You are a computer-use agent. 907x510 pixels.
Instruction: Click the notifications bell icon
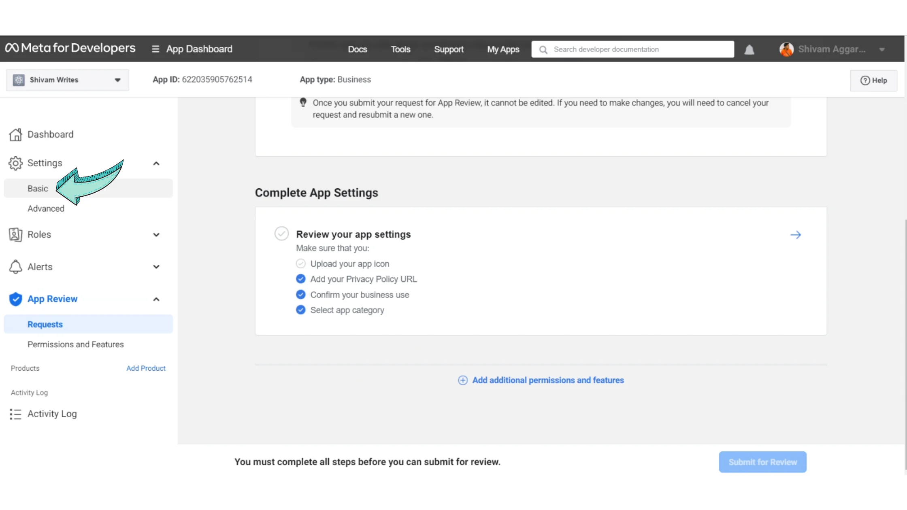click(x=749, y=49)
